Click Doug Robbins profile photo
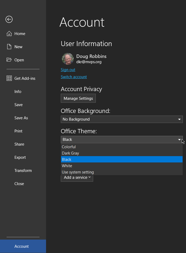Viewport: 186px width, 253px height. point(68,59)
